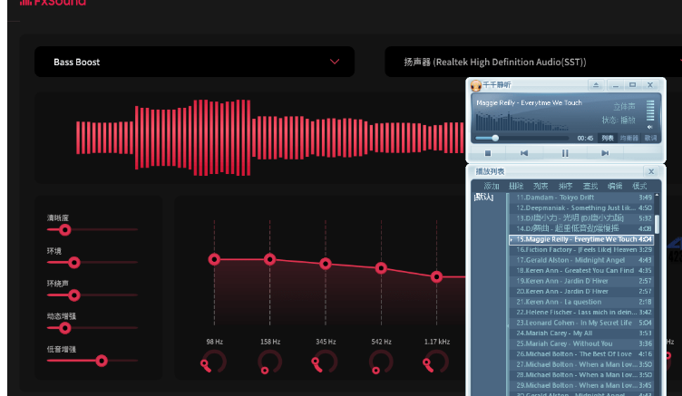Select track 25 Mariah Carey - Without You
The height and width of the screenshot is (396, 682).
[x=581, y=343]
